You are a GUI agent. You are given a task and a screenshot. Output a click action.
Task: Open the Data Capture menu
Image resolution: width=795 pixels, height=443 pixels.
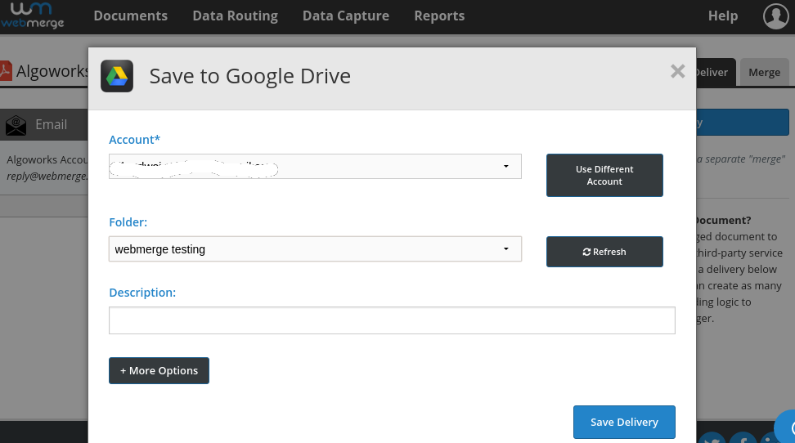345,16
